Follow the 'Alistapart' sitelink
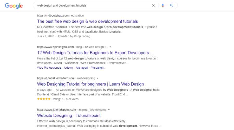234x130 pixels. (82, 68)
